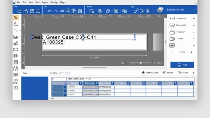
Task: Expand the Data Settings double chevron
Action: pos(194,73)
